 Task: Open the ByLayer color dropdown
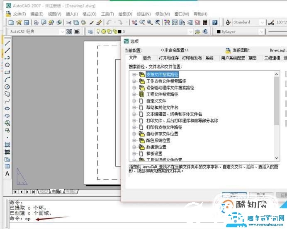262,32
